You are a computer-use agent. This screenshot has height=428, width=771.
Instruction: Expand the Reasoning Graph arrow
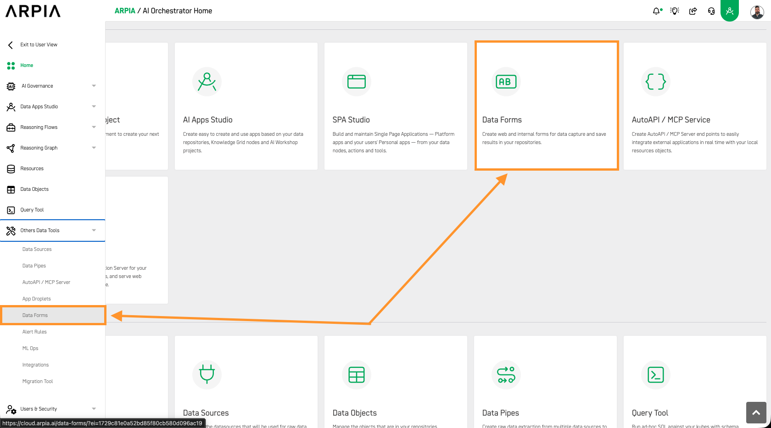[x=94, y=148]
